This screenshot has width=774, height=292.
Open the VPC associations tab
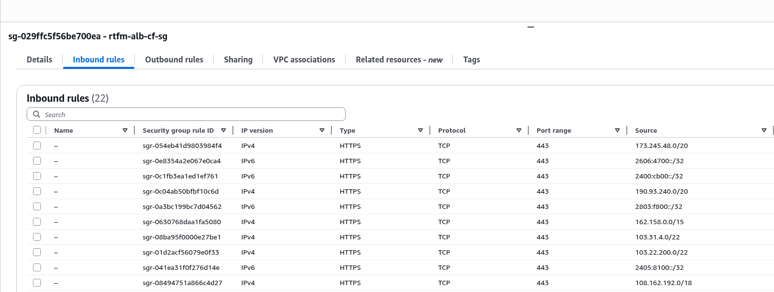click(304, 59)
